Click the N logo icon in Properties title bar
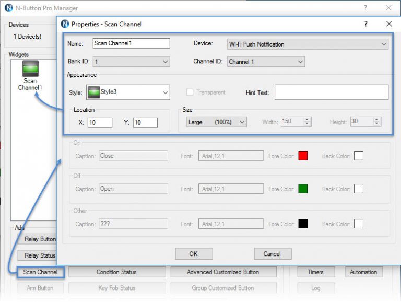 pos(65,24)
